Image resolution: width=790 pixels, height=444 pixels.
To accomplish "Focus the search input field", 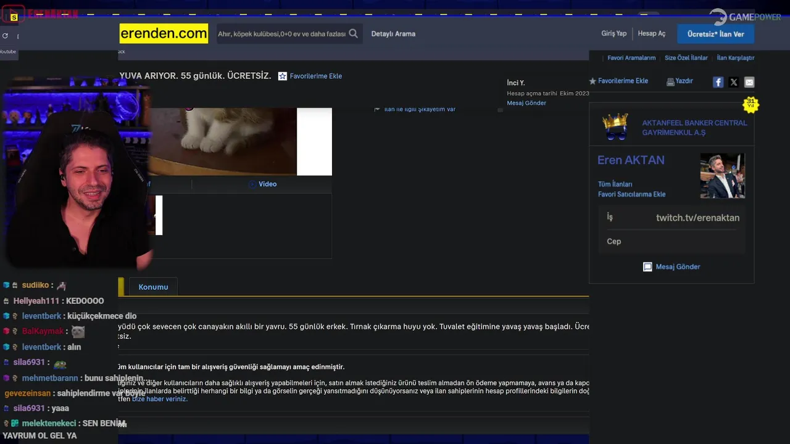I will [x=281, y=34].
